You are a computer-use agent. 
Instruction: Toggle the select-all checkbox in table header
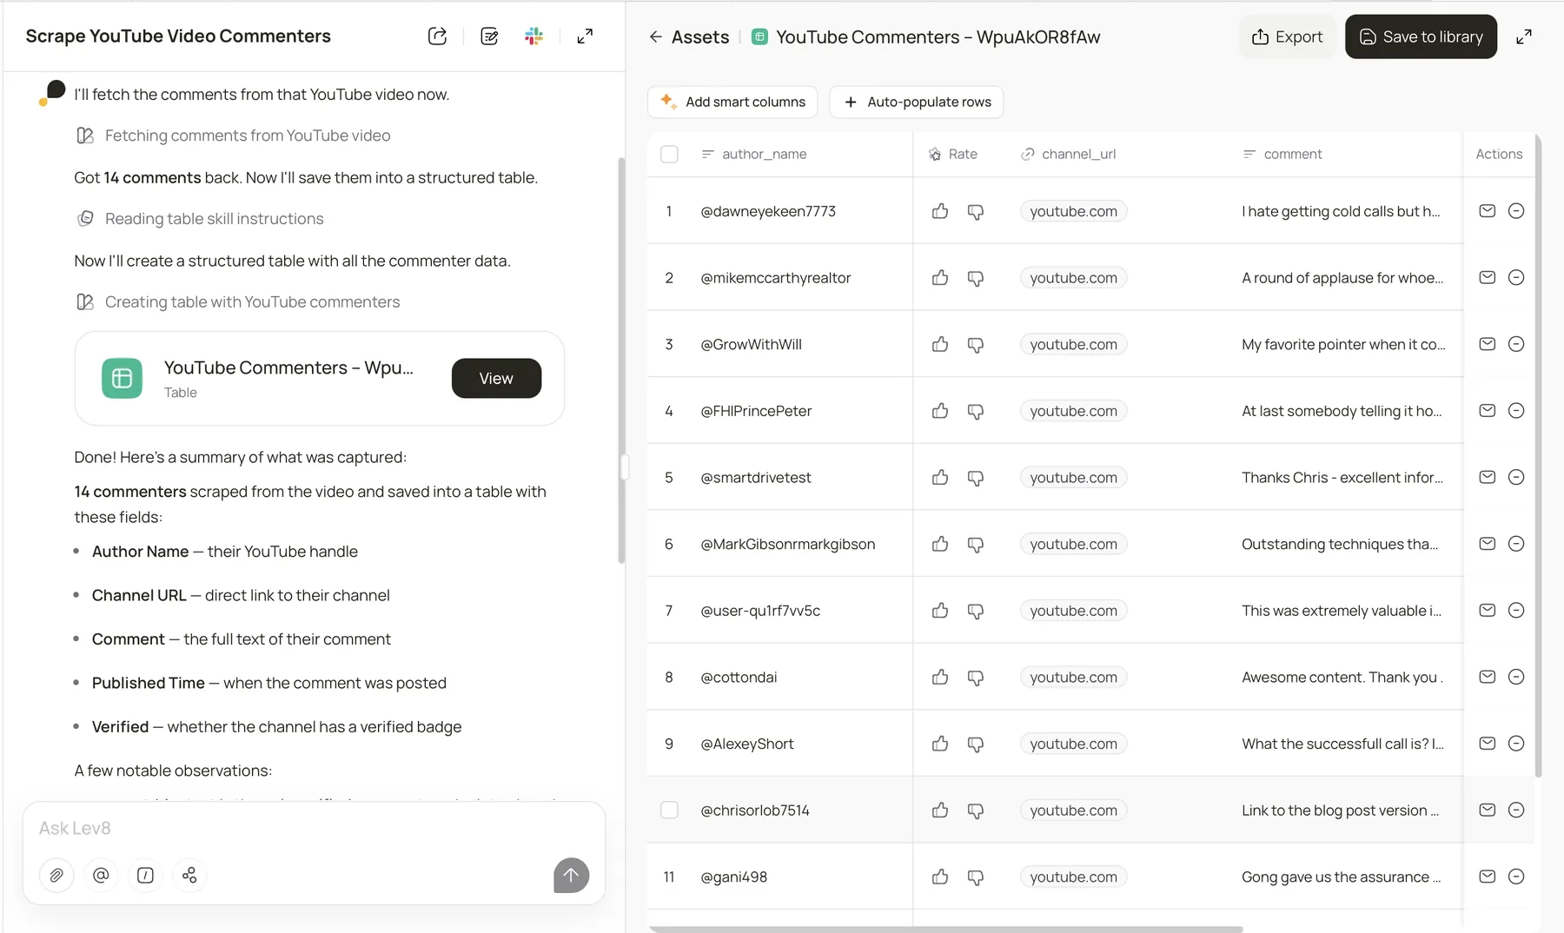click(669, 154)
